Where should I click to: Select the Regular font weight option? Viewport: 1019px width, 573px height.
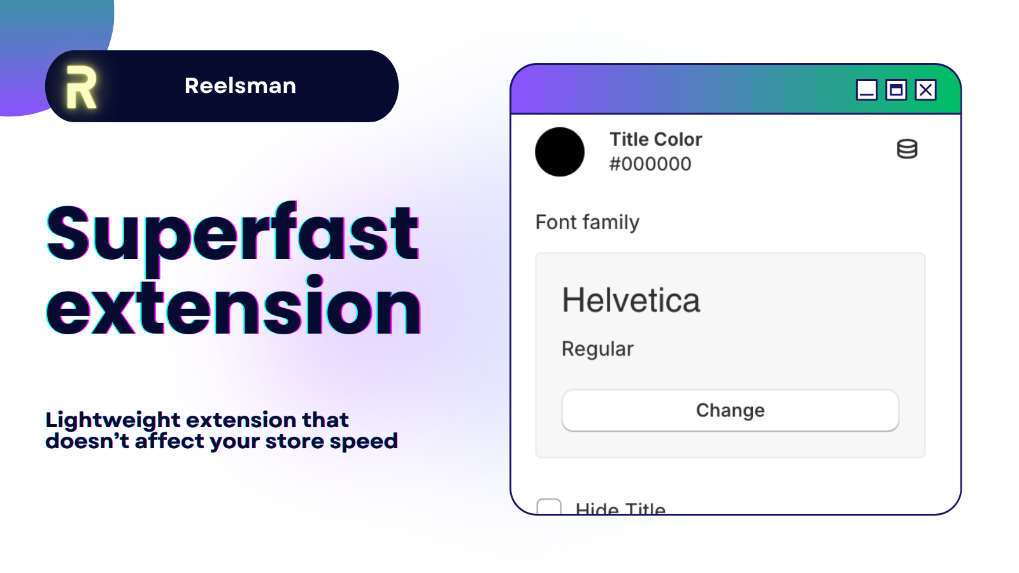click(x=597, y=348)
